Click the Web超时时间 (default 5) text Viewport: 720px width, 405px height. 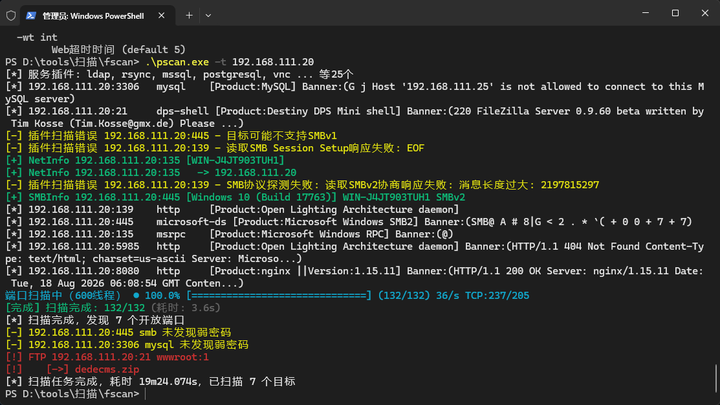tap(118, 50)
